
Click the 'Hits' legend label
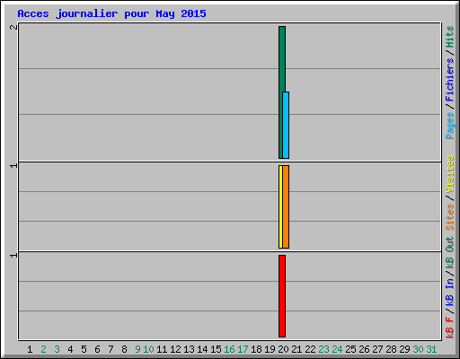coord(450,37)
